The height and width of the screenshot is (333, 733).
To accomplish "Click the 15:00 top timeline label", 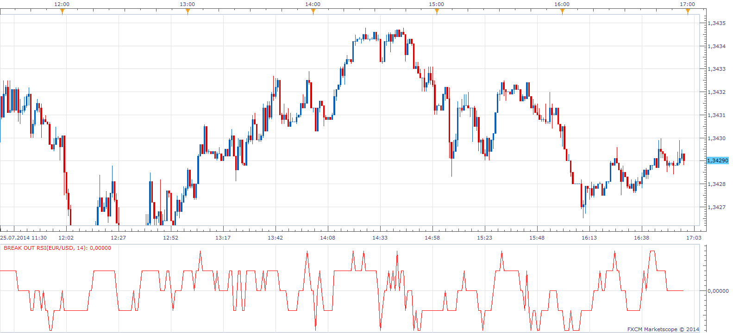I will pos(437,4).
